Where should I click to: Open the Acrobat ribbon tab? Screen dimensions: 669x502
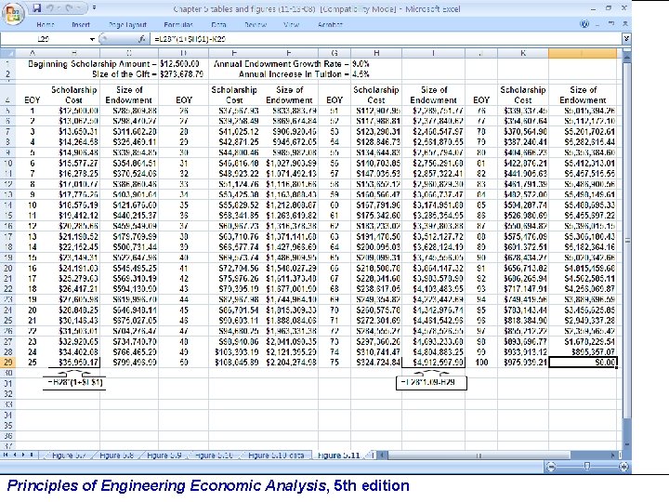(x=330, y=25)
